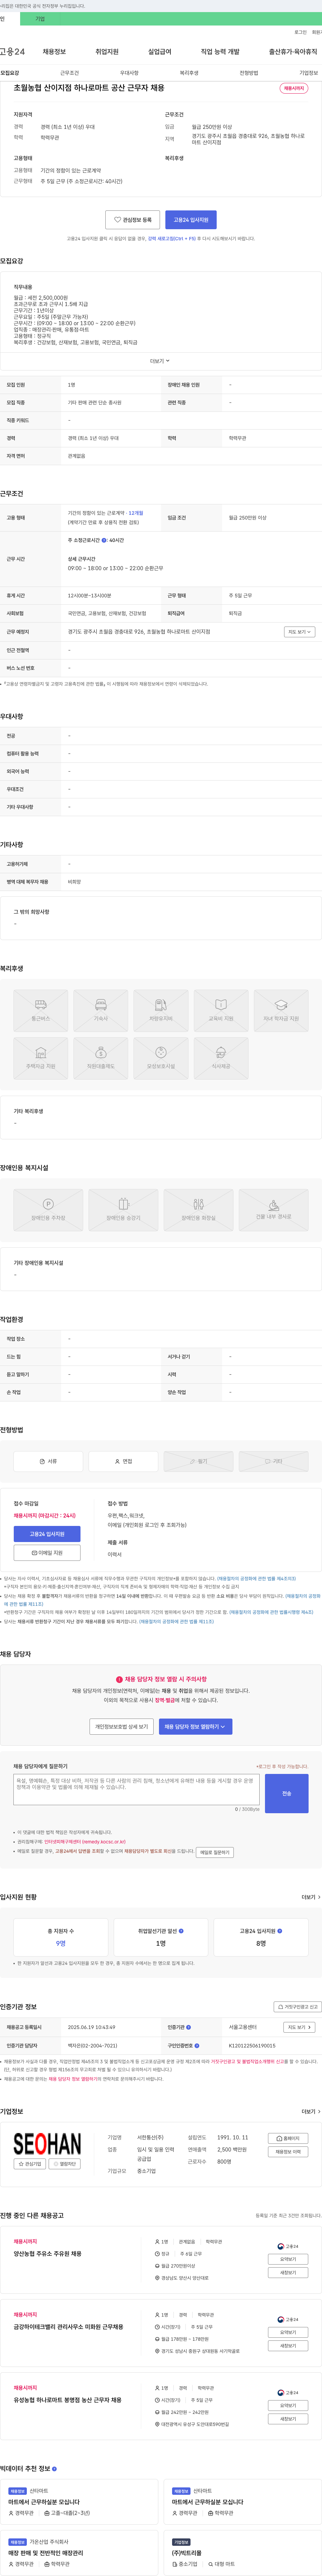
Task: Open 취업지원 menu
Action: tap(107, 52)
